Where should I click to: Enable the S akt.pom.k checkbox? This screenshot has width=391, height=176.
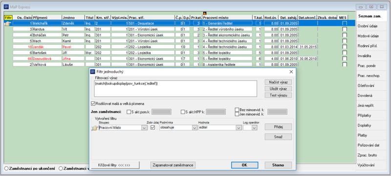click(x=129, y=112)
